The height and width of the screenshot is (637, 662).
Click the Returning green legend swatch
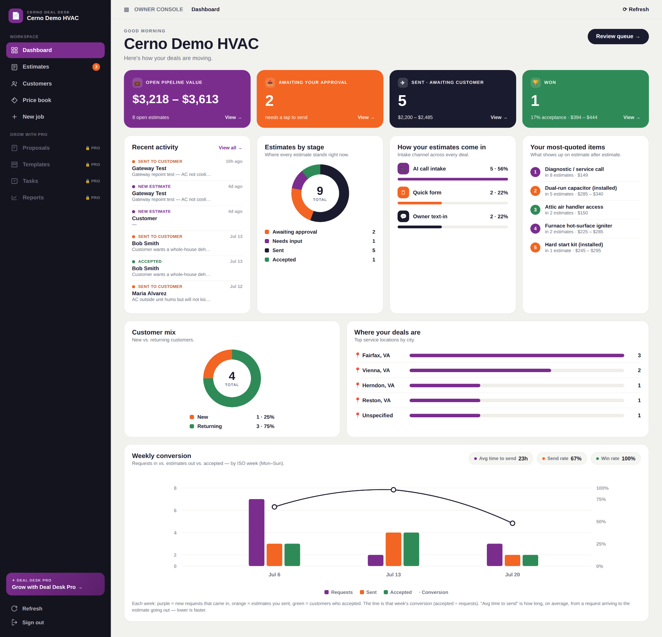pyautogui.click(x=192, y=426)
